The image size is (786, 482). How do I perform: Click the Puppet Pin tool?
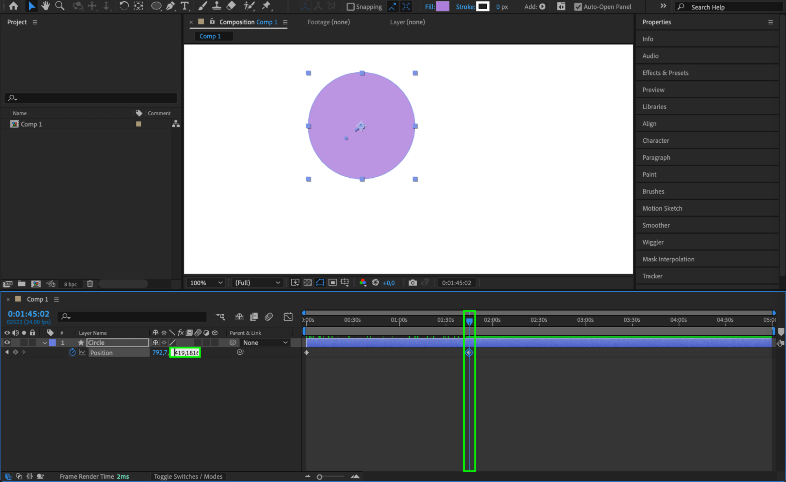266,6
